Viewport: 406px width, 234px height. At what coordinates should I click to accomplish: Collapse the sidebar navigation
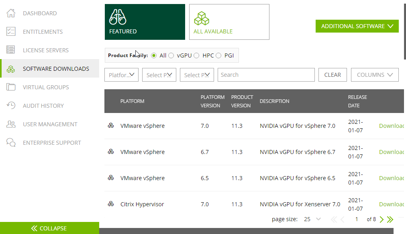[49, 228]
